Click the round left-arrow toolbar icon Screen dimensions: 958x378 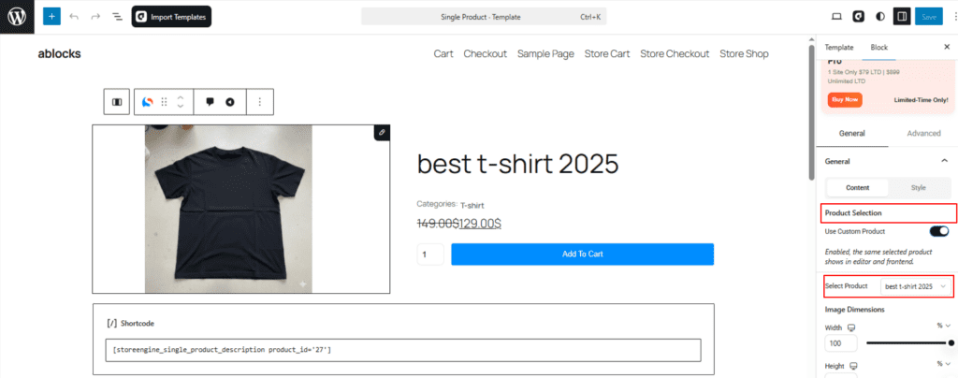point(230,102)
